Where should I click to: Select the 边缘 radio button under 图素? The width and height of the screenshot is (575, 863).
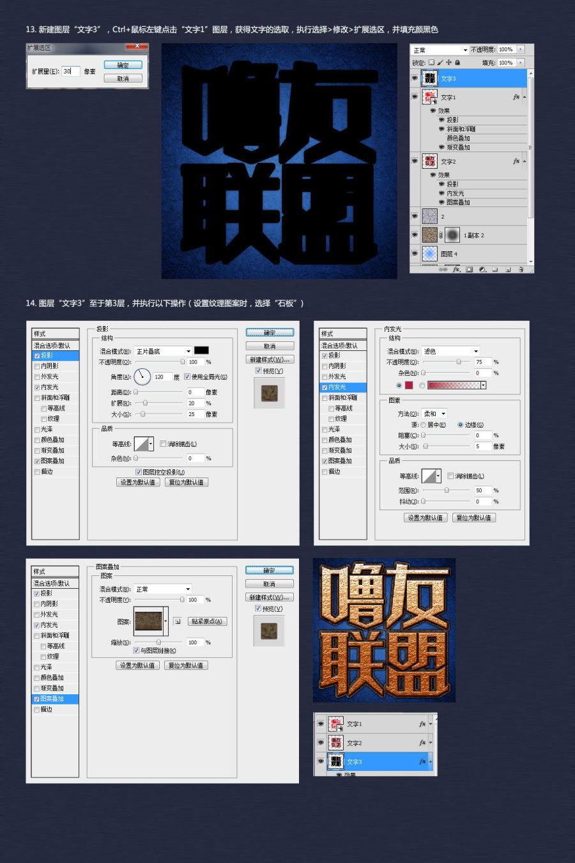459,426
